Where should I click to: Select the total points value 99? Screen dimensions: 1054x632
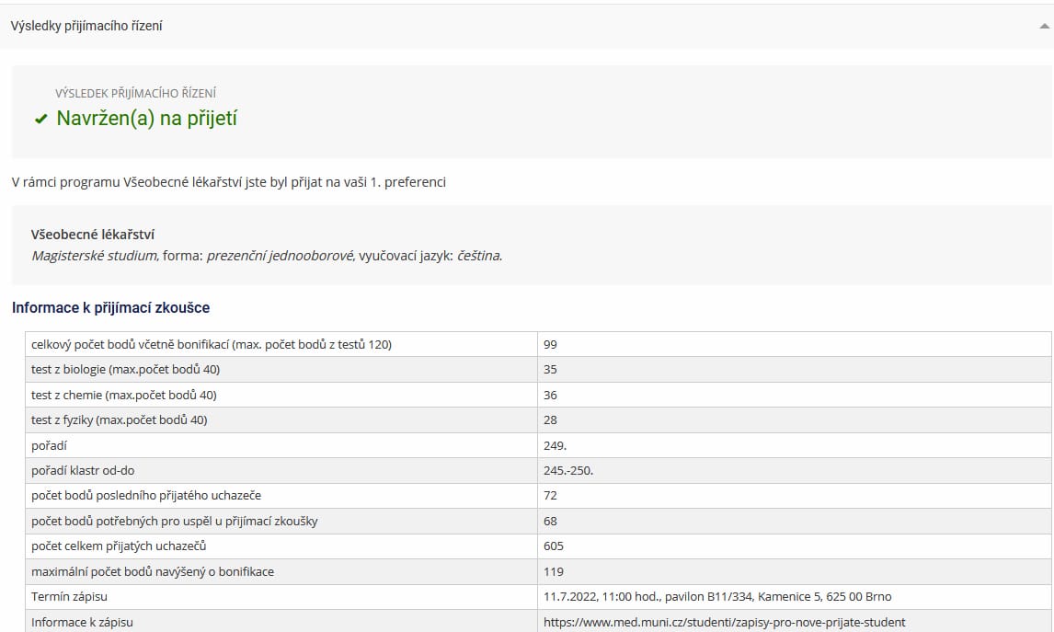tap(551, 344)
